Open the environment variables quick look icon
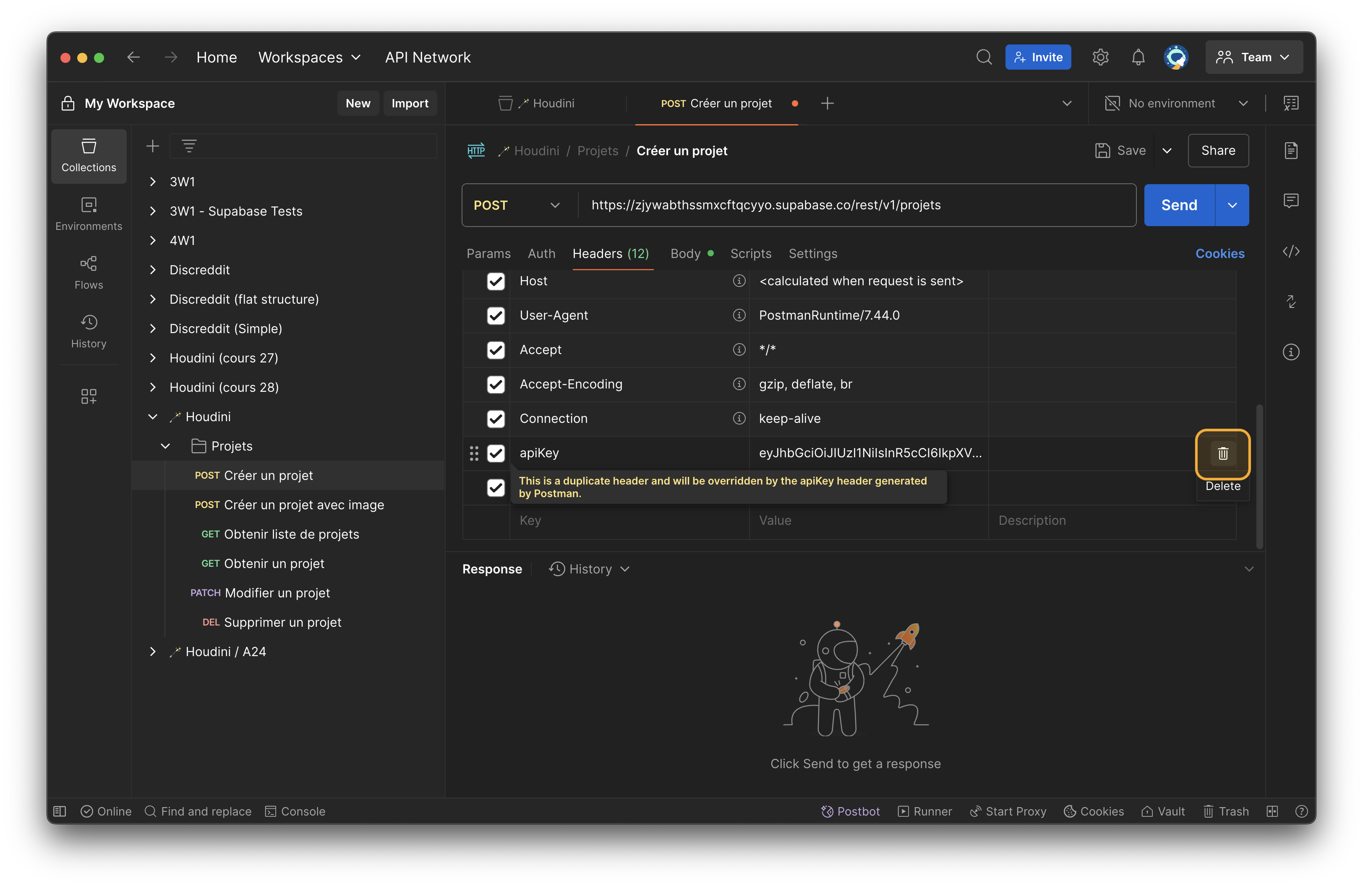This screenshot has width=1363, height=886. pyautogui.click(x=1291, y=104)
